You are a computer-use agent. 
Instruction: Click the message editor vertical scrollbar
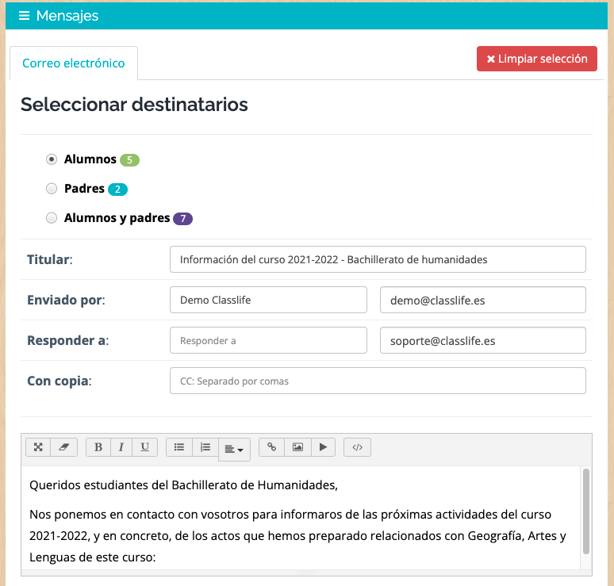point(585,511)
